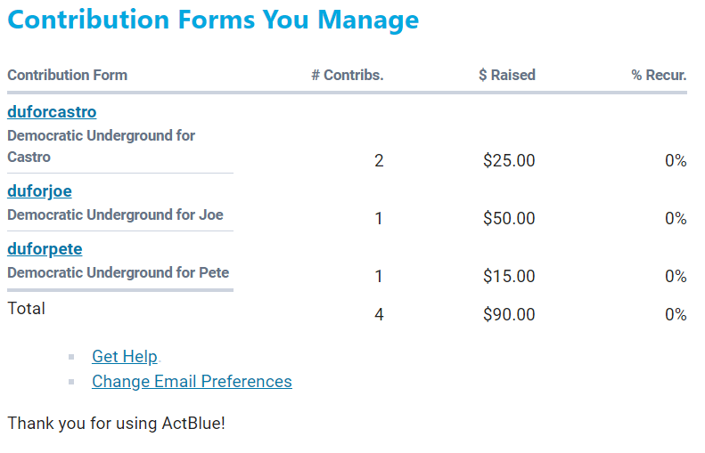This screenshot has width=705, height=453.
Task: Click the Contribution Form column header
Action: click(68, 76)
